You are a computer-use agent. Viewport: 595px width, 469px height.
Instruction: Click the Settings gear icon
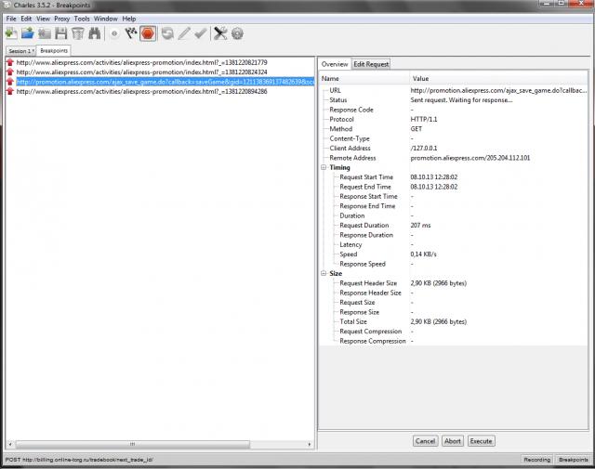tap(237, 33)
